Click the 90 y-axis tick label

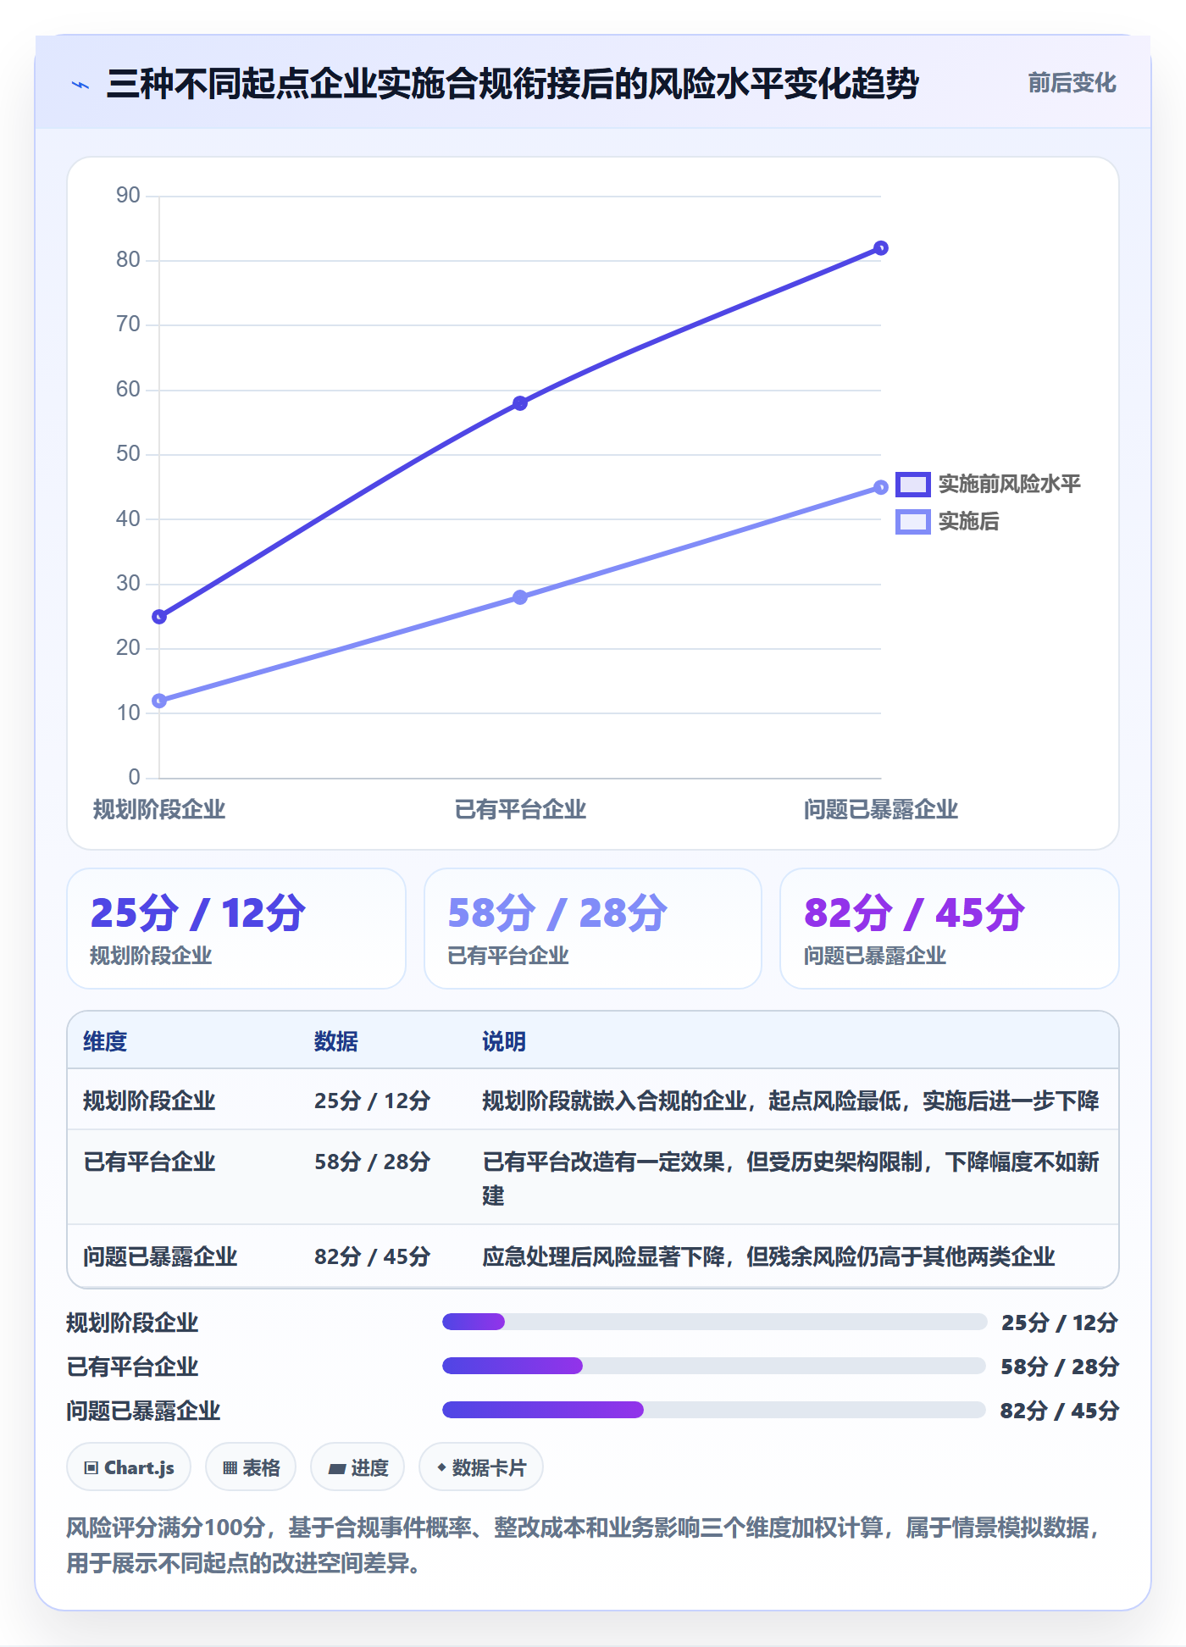coord(128,196)
